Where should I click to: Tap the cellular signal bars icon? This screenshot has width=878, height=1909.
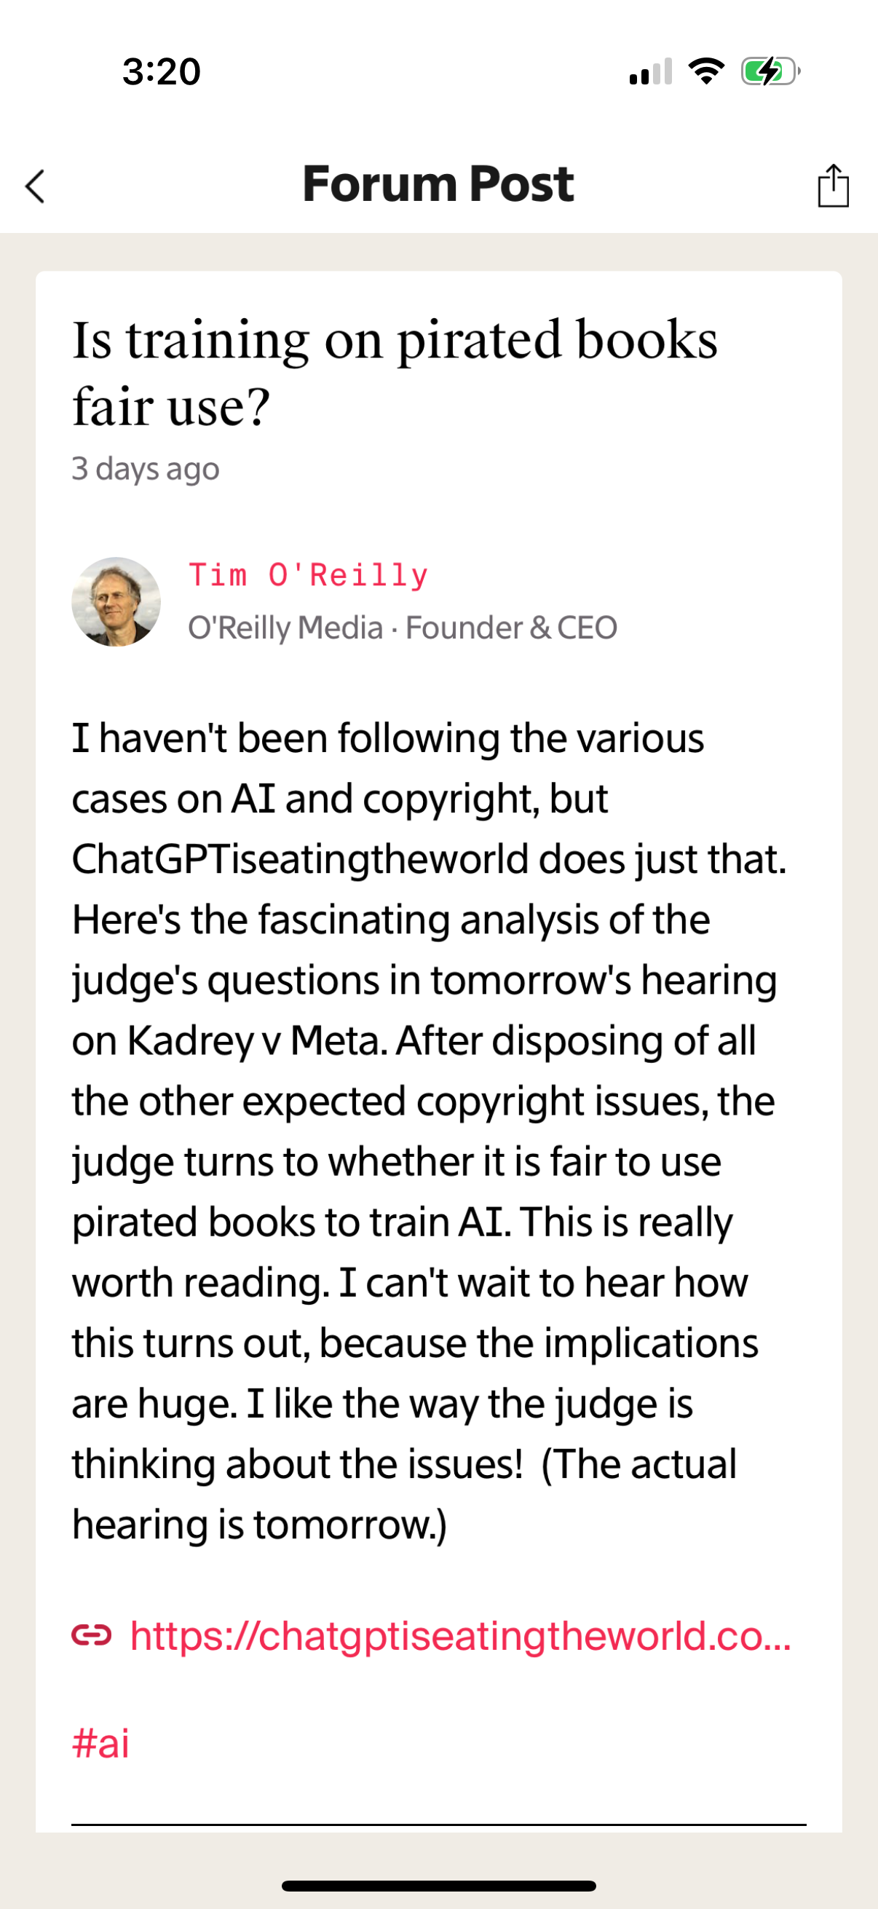[650, 72]
